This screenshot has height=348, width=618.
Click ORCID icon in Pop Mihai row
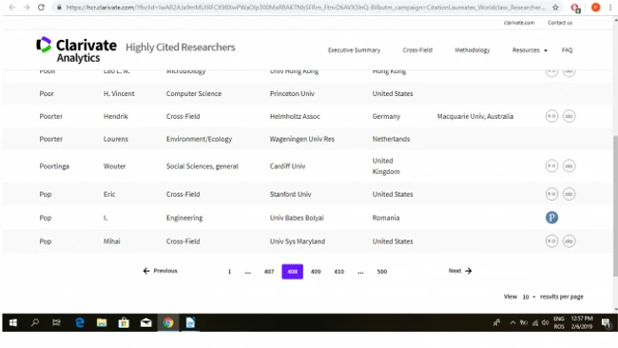[x=569, y=242]
